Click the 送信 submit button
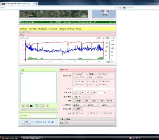Image resolution: width=159 pixels, height=140 pixels. pos(26,122)
